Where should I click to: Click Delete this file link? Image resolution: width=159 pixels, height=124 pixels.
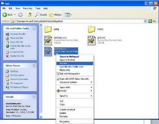[17, 56]
